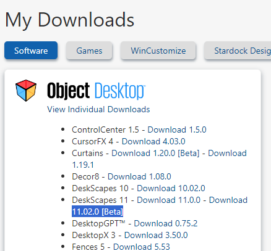Click highlighted DeskScapes 11.02.0 Beta link
This screenshot has width=271, height=251.
[97, 212]
